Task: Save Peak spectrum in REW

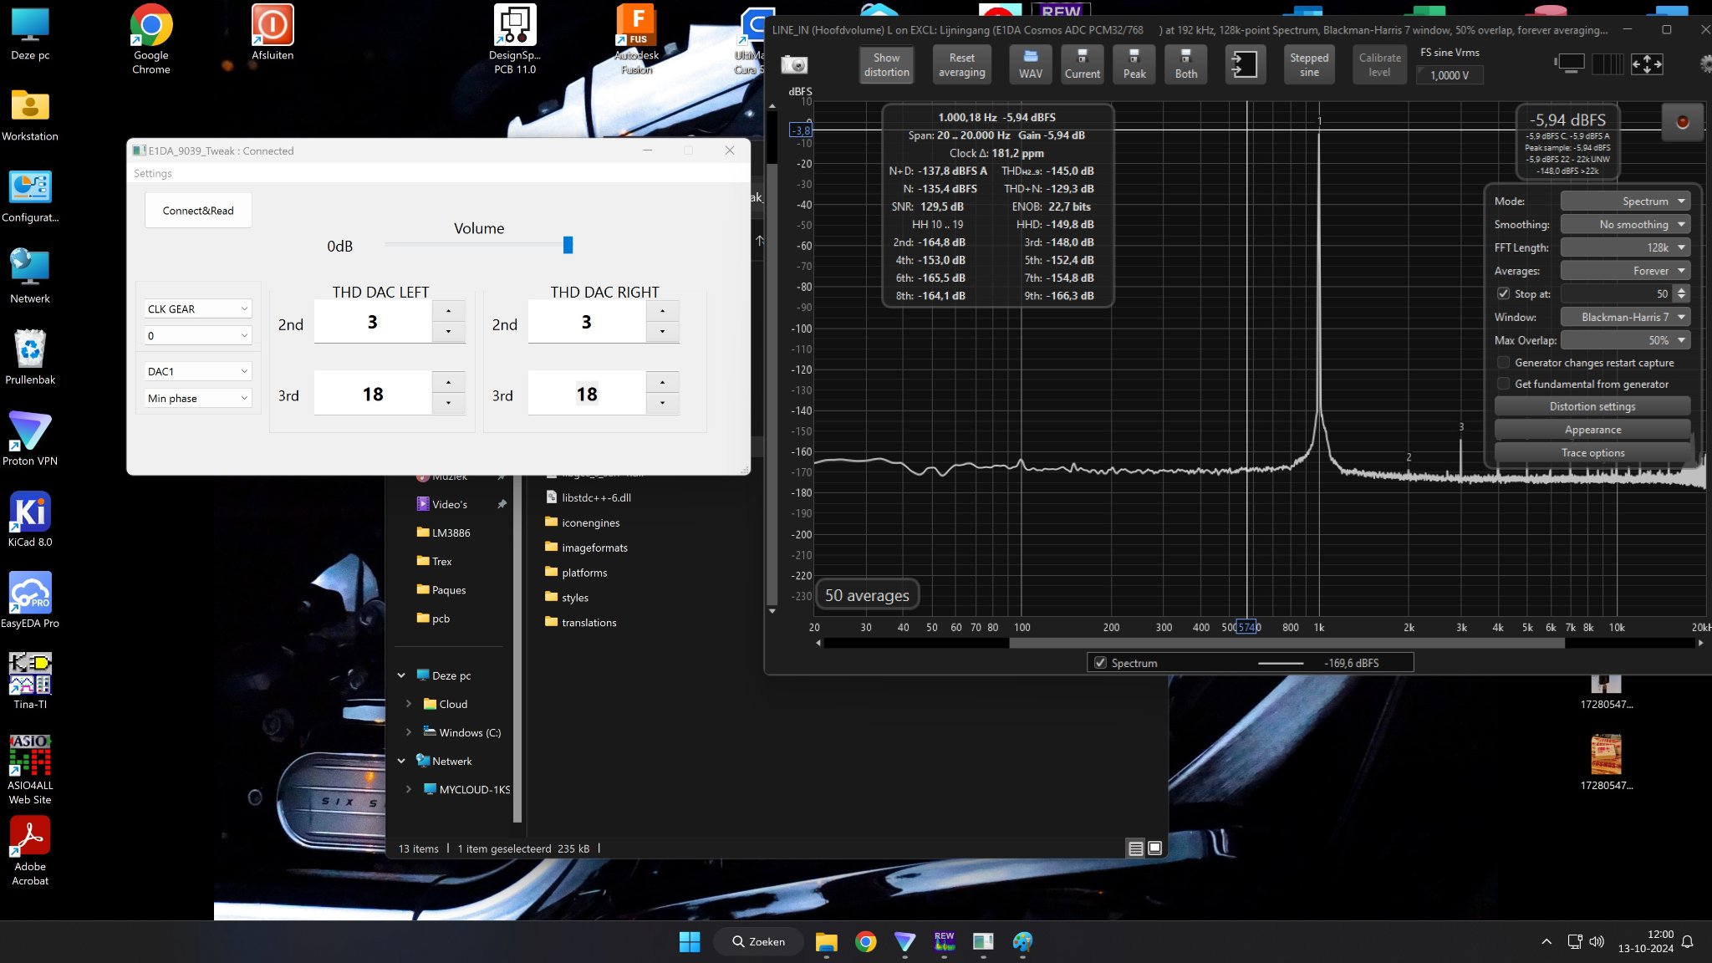Action: click(1134, 64)
